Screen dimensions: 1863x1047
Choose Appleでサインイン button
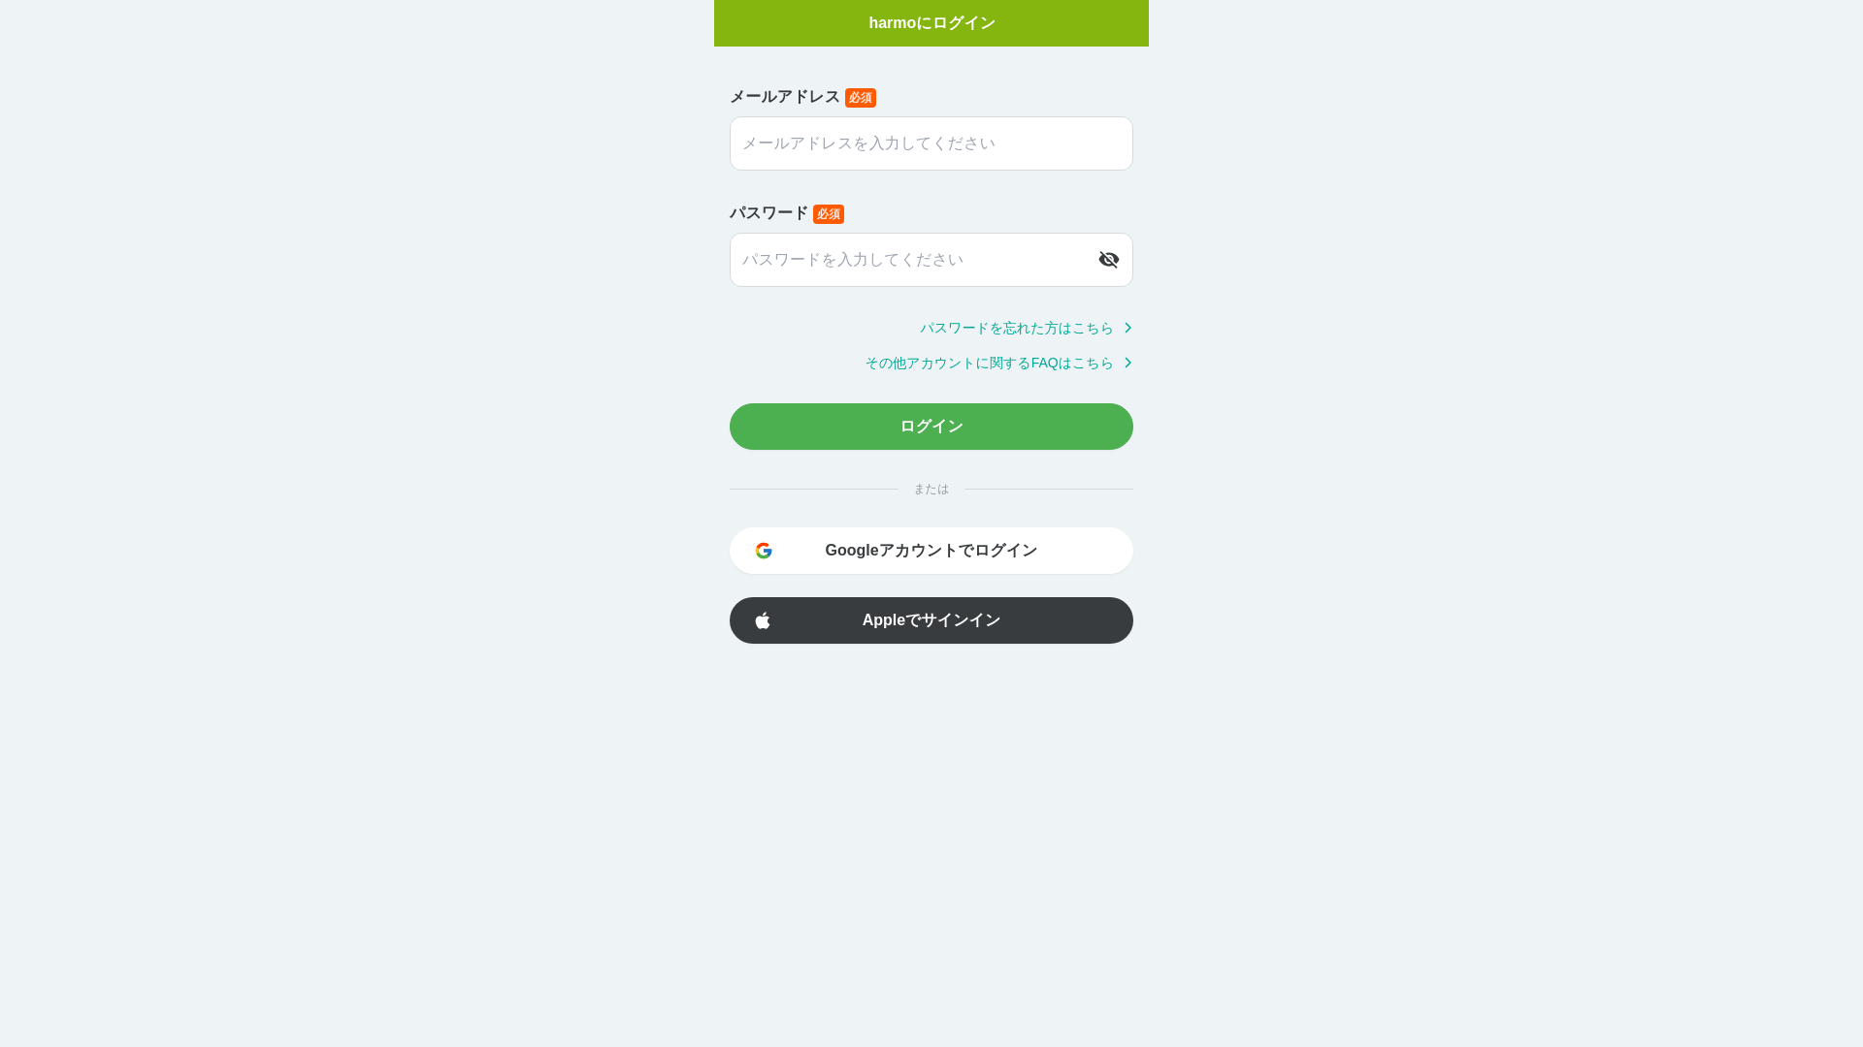(x=931, y=620)
